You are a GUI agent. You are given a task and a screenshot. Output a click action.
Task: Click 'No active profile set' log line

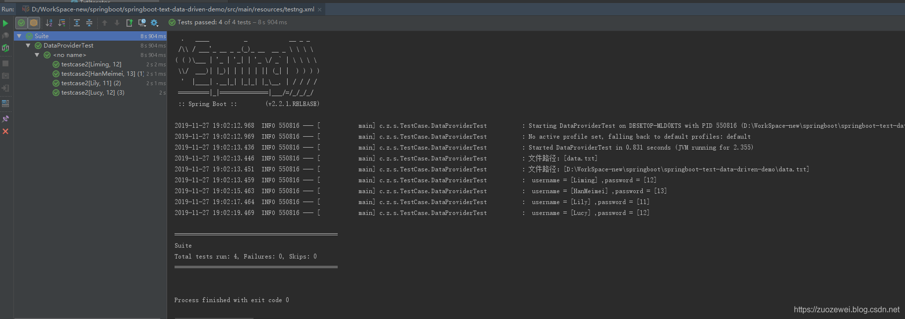463,137
